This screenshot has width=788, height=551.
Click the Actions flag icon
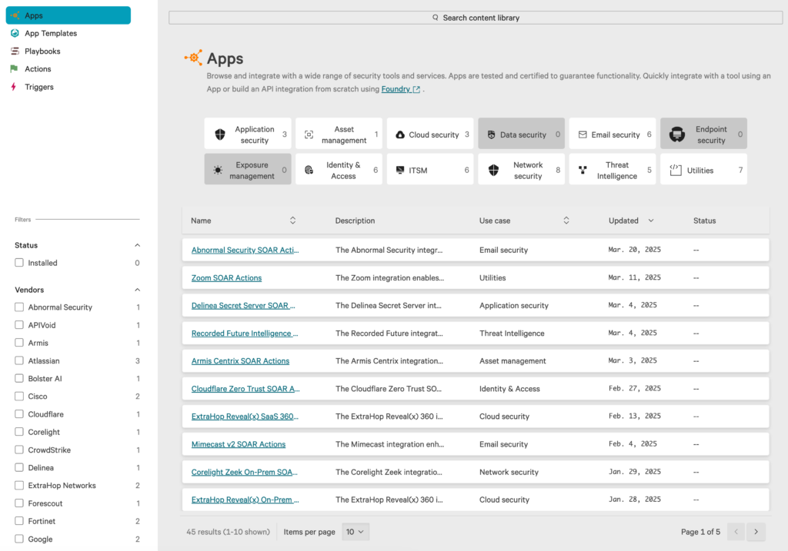click(14, 68)
